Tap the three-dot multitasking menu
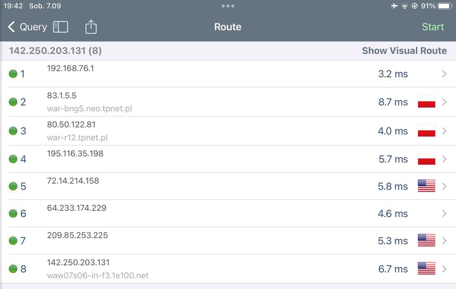The width and height of the screenshot is (456, 289). point(228,6)
